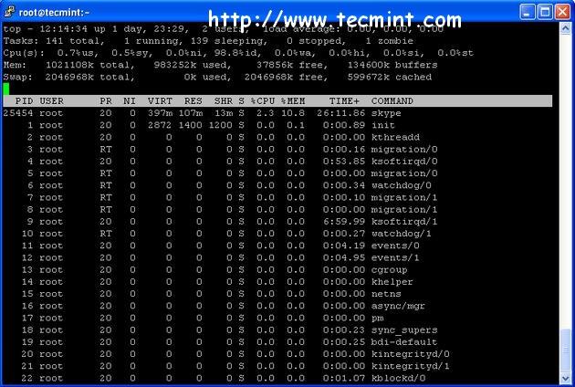This screenshot has width=575, height=387.
Task: Click the green cursor block
Action: tap(6, 89)
